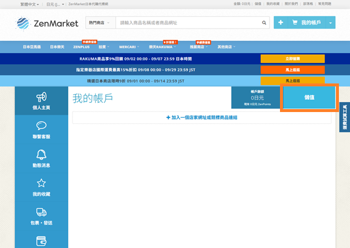Open the 熱門商店 search category dropdown
This screenshot has height=248, width=350.
(100, 23)
